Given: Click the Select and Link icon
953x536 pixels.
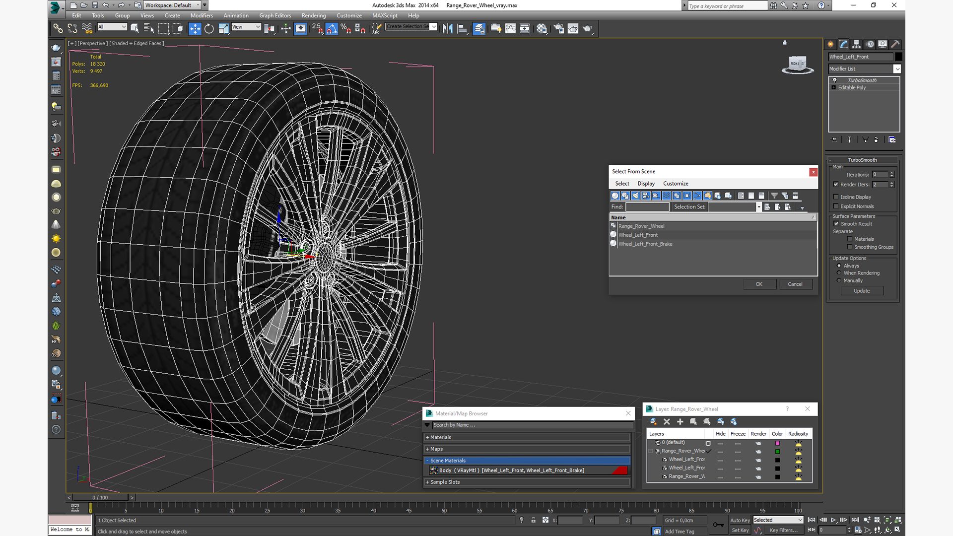Looking at the screenshot, I should click(x=58, y=27).
